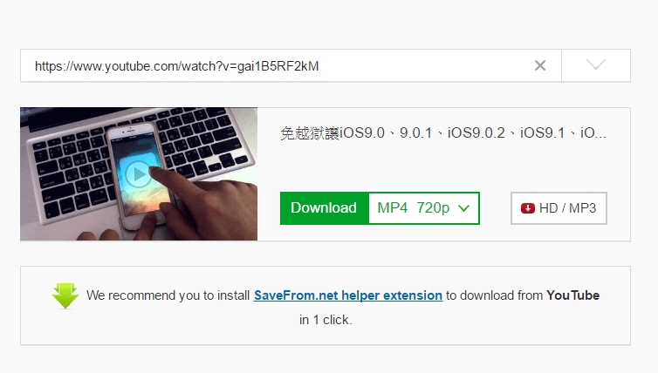Focus the youtube.com URL input field
This screenshot has height=373, width=658.
(x=277, y=65)
